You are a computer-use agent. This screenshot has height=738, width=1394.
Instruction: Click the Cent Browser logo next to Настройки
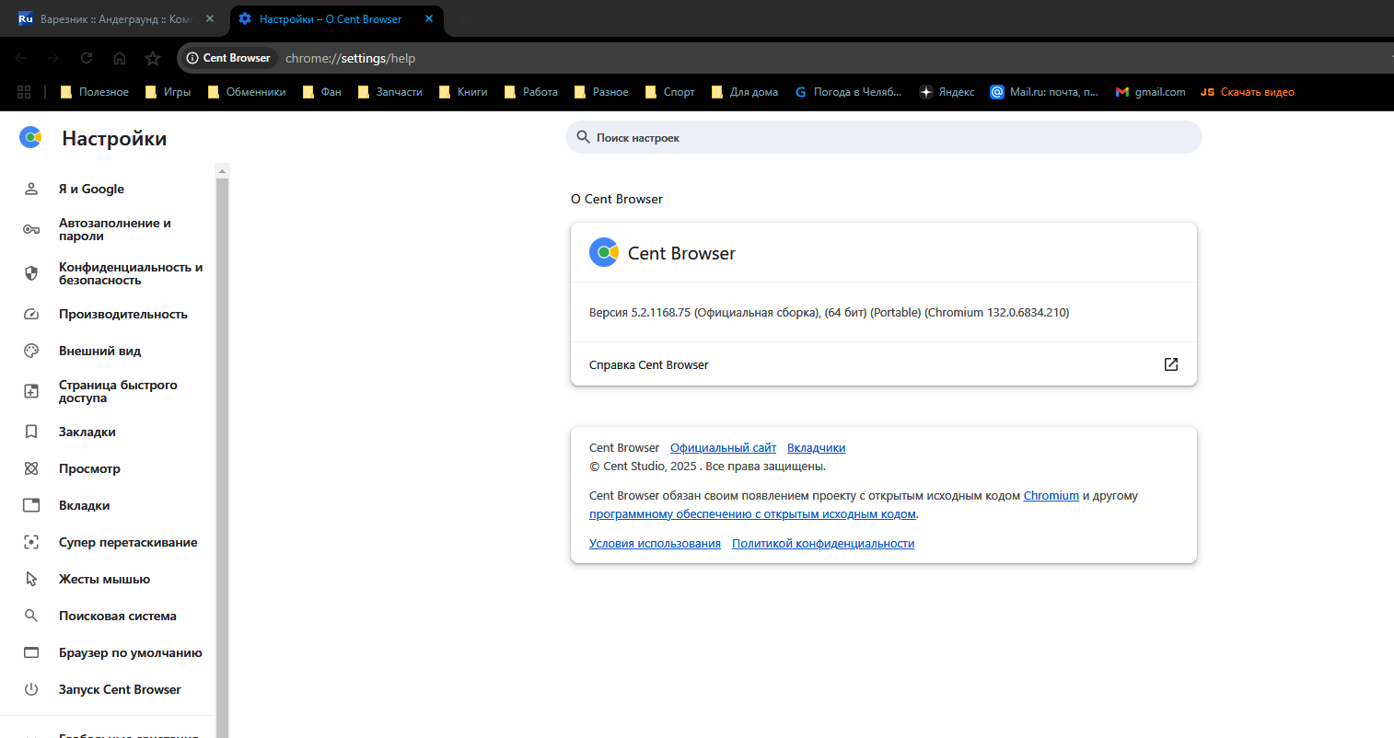pyautogui.click(x=30, y=138)
